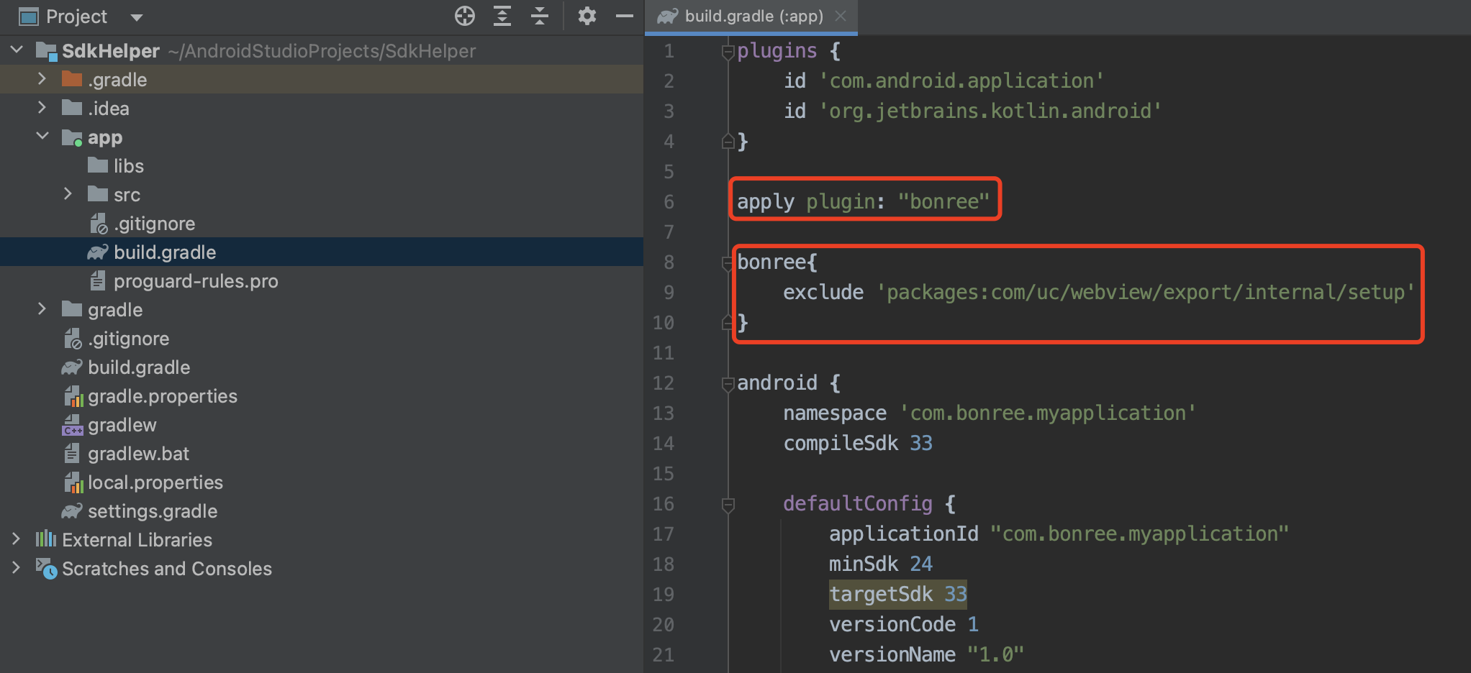
Task: Click the Expand All toolbar icon
Action: 502,16
